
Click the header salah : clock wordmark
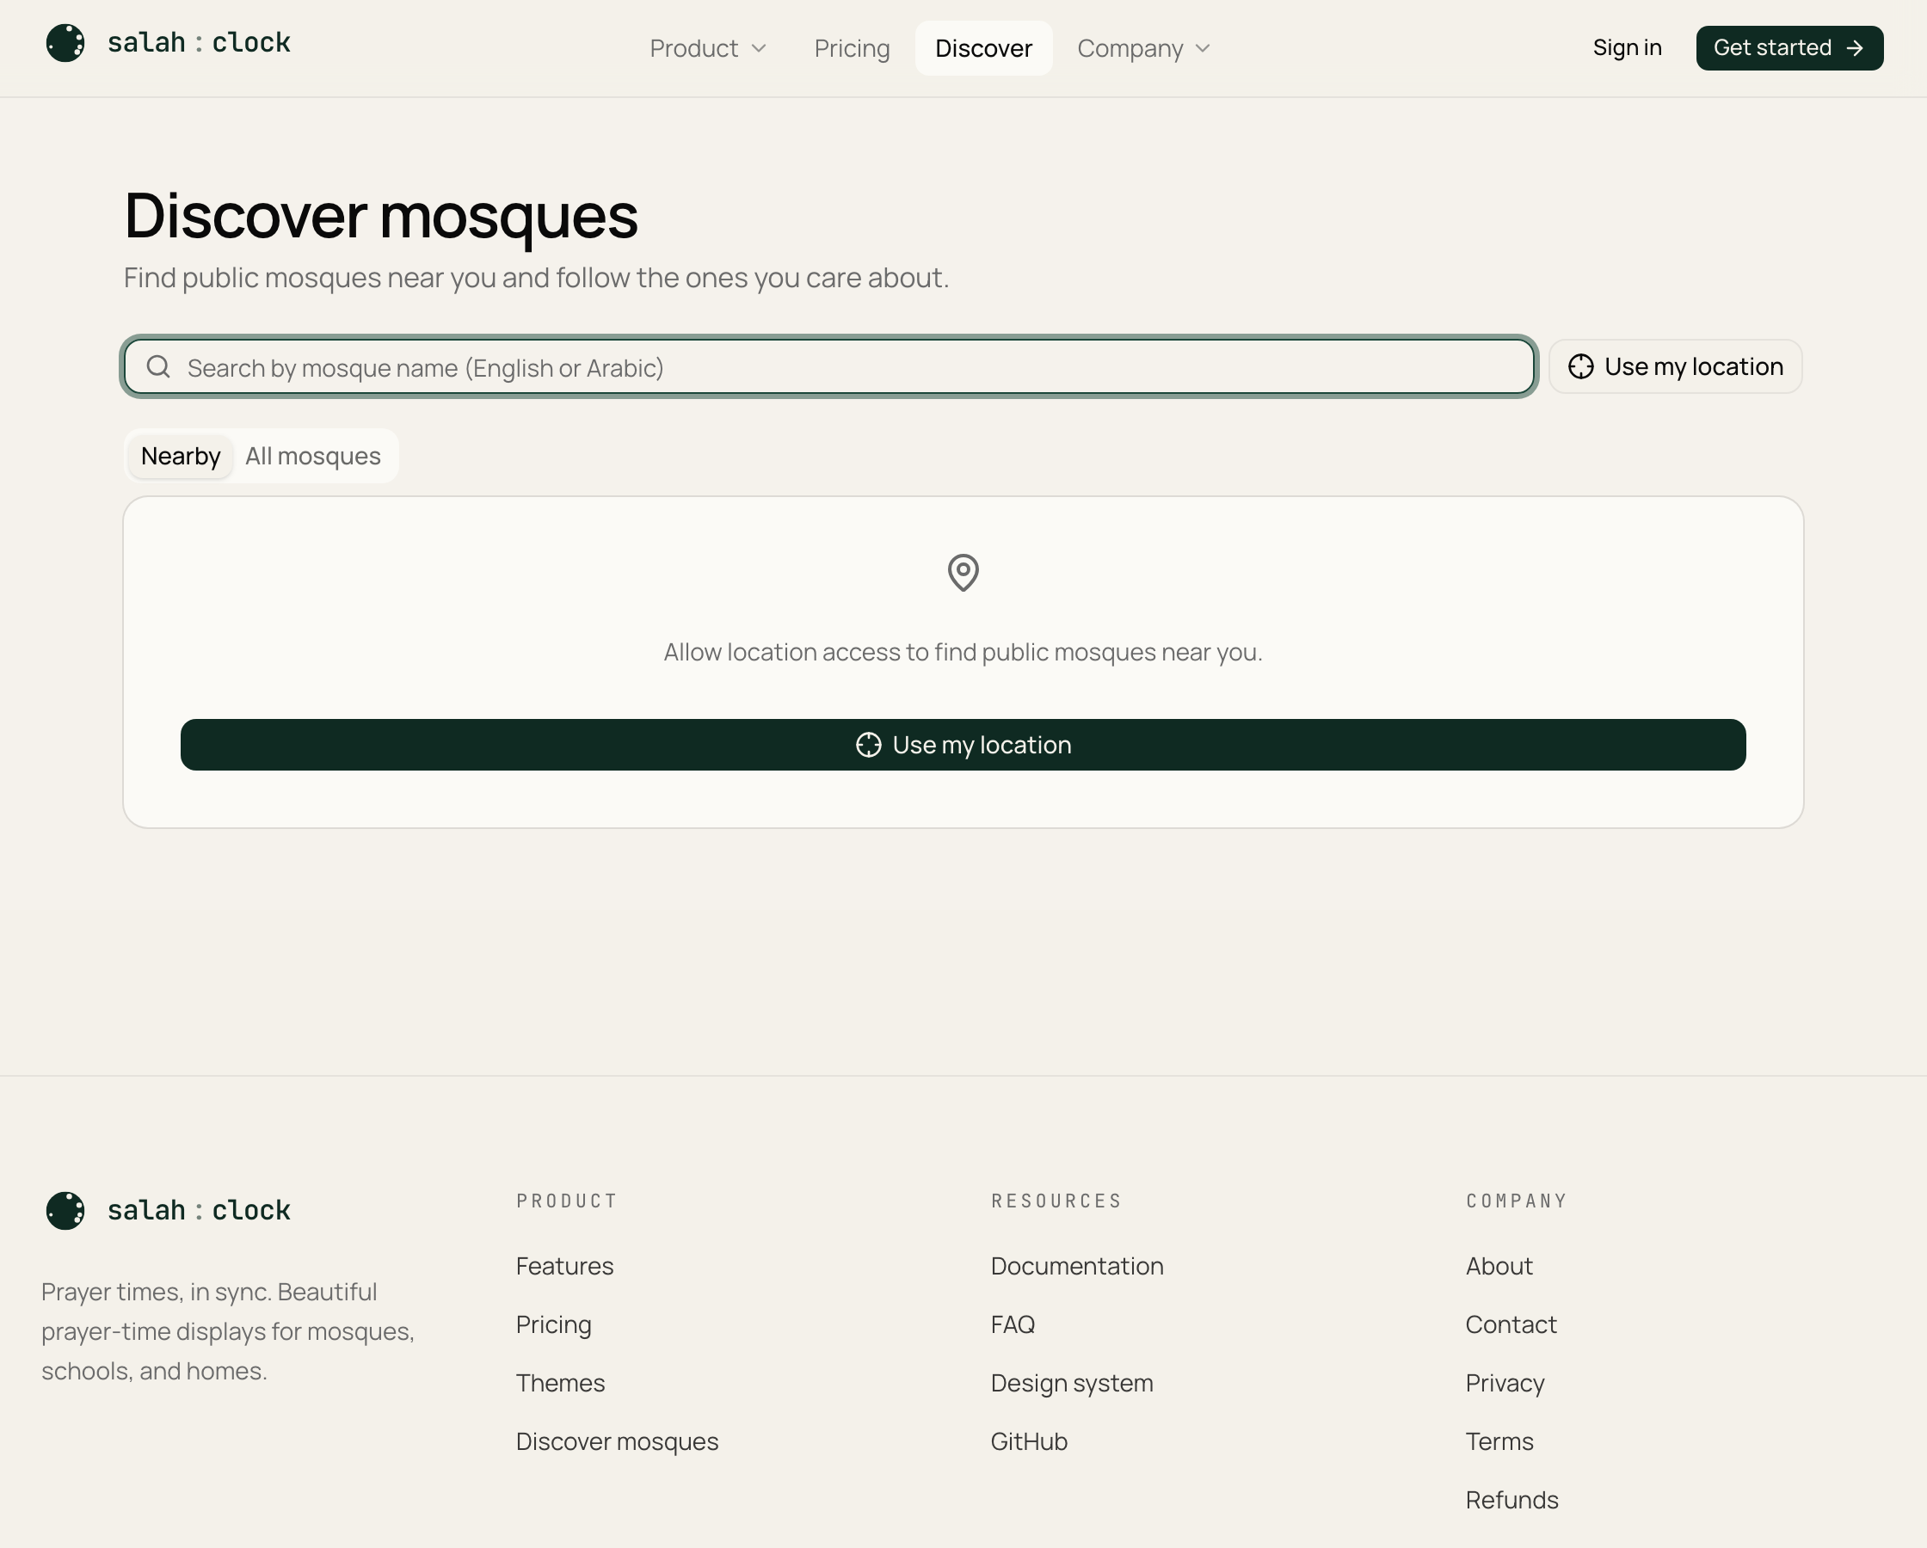pos(199,43)
